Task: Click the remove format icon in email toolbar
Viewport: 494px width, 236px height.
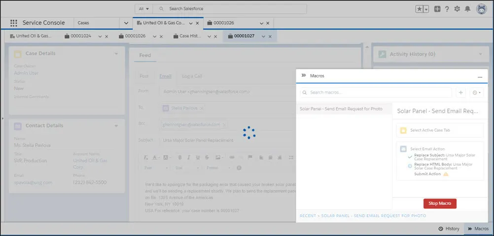Action: pos(145,157)
